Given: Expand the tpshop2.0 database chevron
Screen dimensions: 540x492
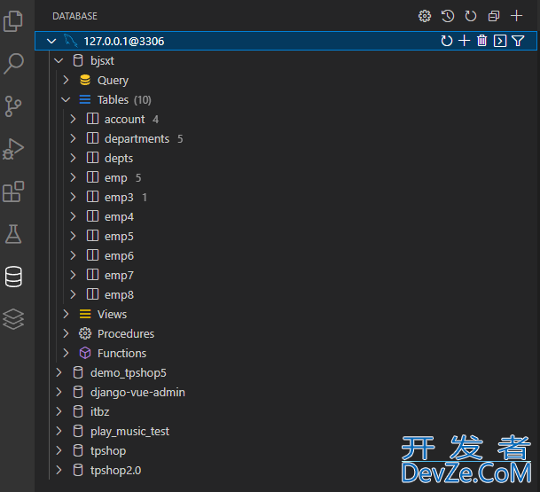Looking at the screenshot, I should click(59, 470).
